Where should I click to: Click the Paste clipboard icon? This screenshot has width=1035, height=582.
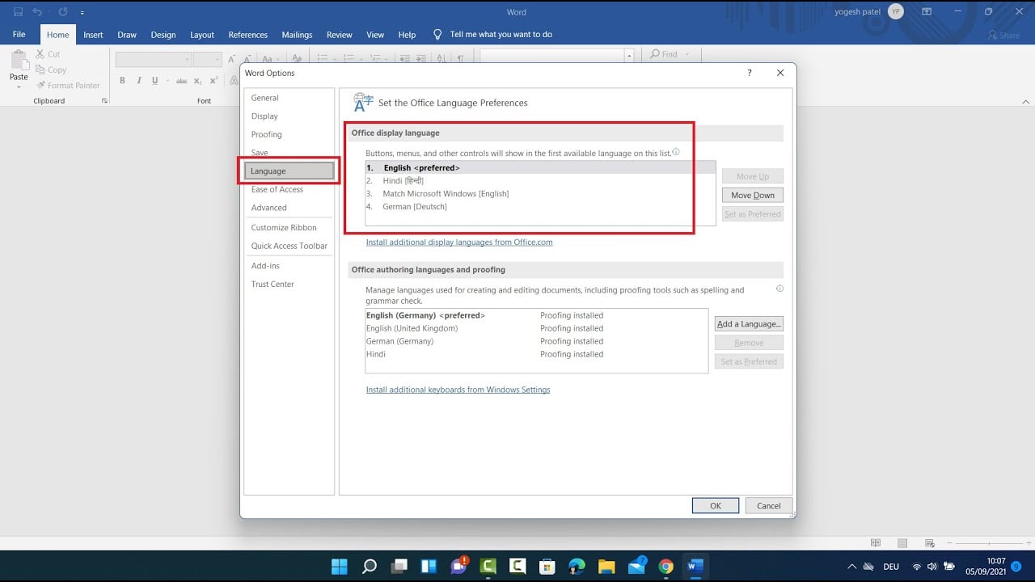point(19,61)
